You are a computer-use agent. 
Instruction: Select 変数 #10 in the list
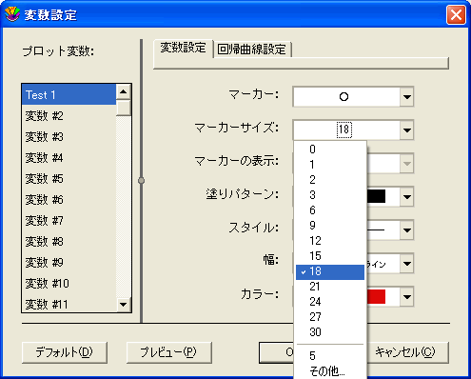[x=69, y=284]
